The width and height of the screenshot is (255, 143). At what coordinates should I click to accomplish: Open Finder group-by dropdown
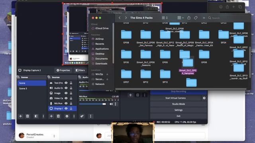click(180, 18)
